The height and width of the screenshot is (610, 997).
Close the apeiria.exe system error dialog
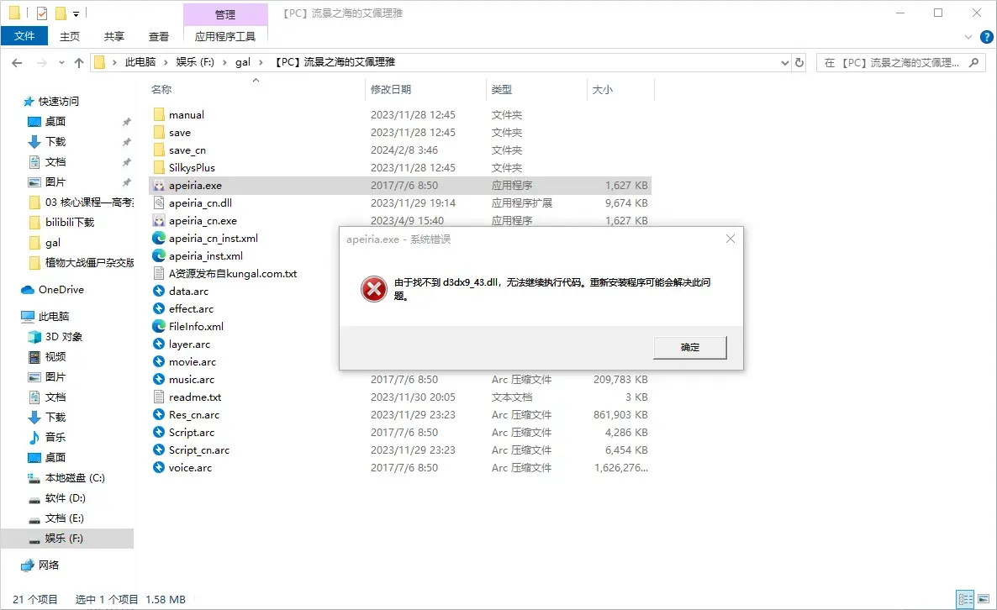(x=730, y=239)
